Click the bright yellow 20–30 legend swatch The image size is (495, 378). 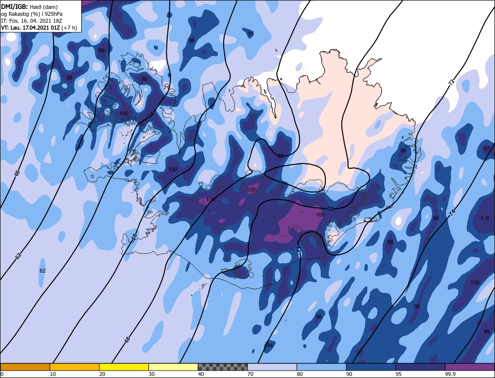(x=124, y=367)
